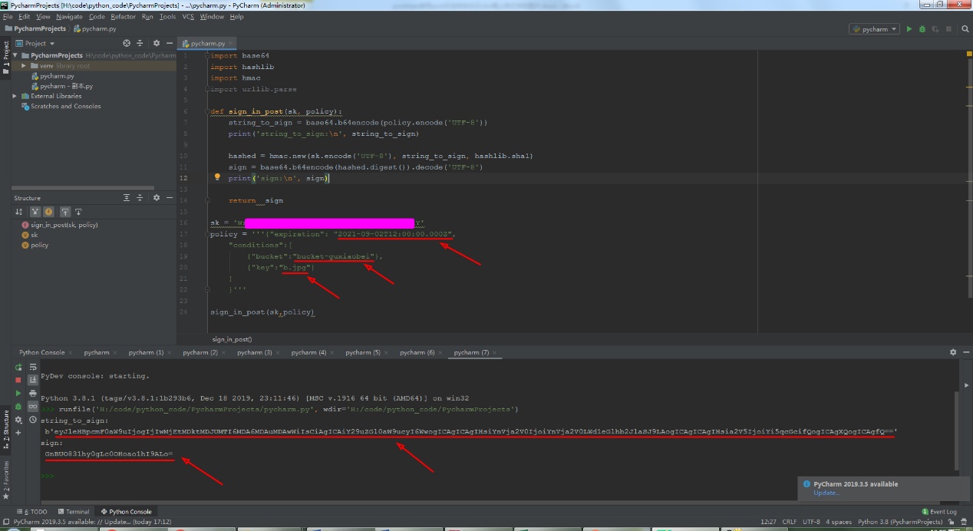Collapse the PycharmProjects root folder
Image resolution: width=973 pixels, height=531 pixels.
[15, 55]
